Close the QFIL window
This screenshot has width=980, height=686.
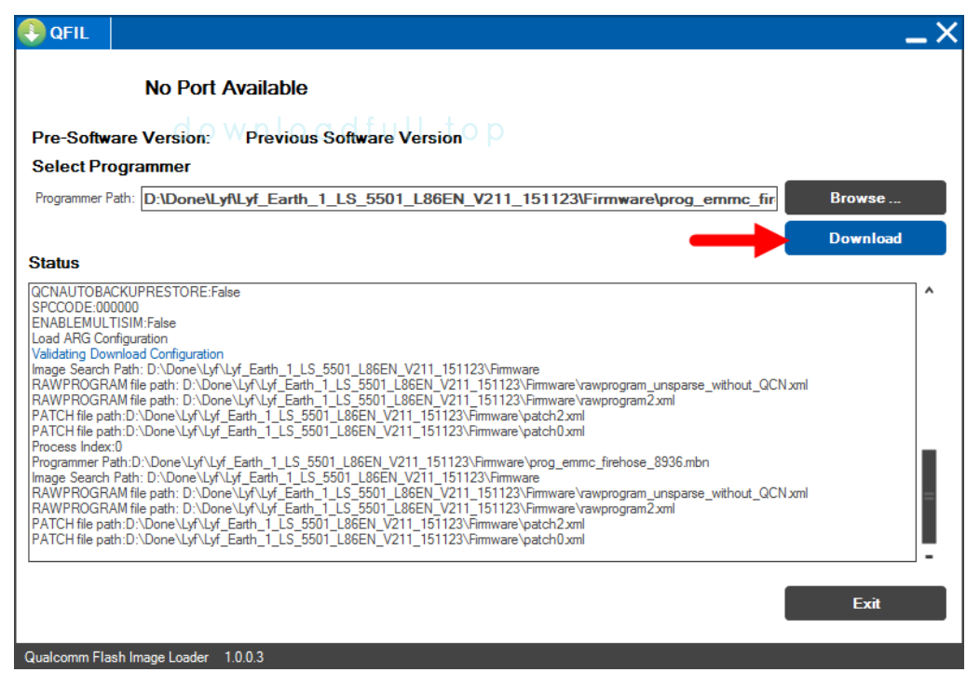(x=946, y=33)
